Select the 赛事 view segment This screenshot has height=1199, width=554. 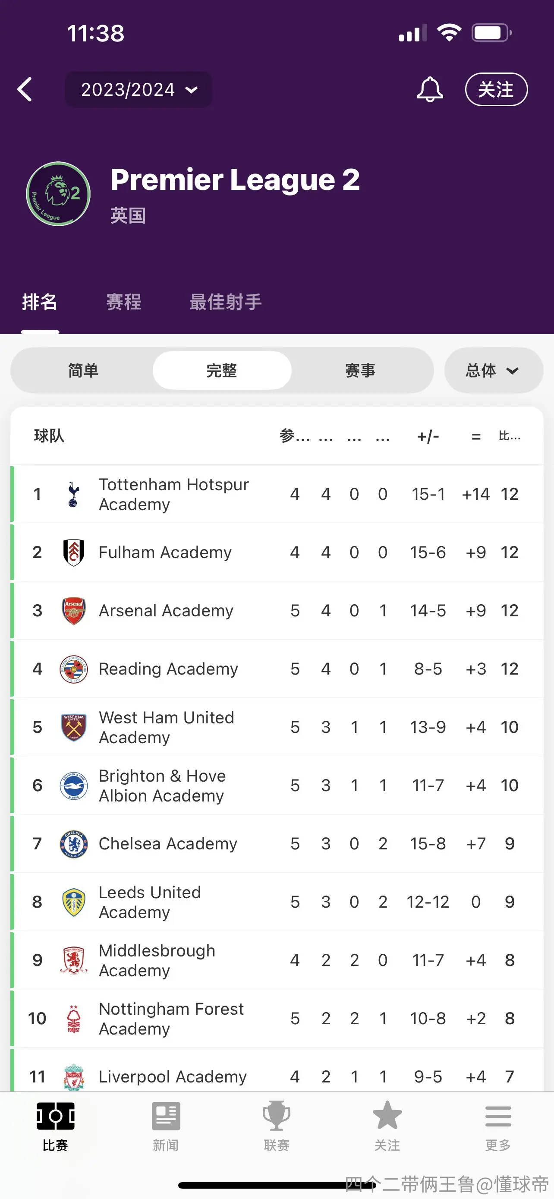360,370
